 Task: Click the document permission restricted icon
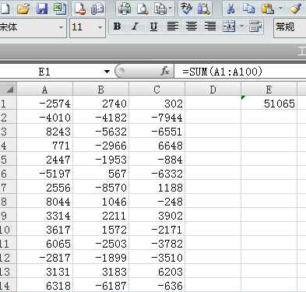coord(80,9)
